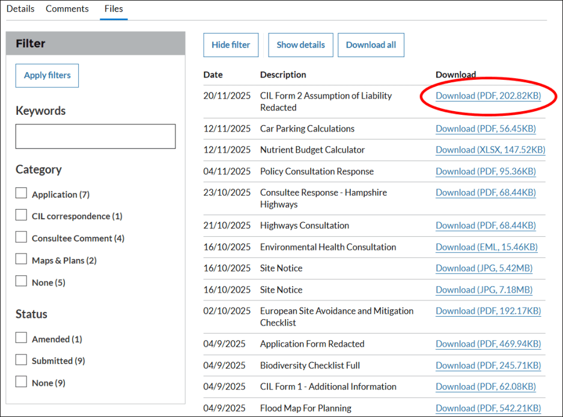Enable the Consultee Comment filter checkbox
This screenshot has height=417, width=563.
tap(22, 237)
